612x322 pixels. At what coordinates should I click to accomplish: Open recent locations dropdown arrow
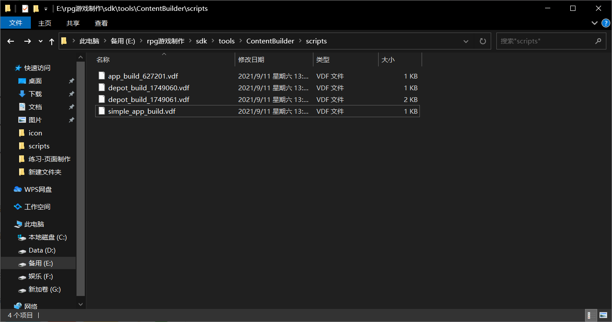pos(40,41)
